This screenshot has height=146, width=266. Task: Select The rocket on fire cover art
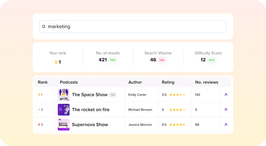(x=64, y=110)
